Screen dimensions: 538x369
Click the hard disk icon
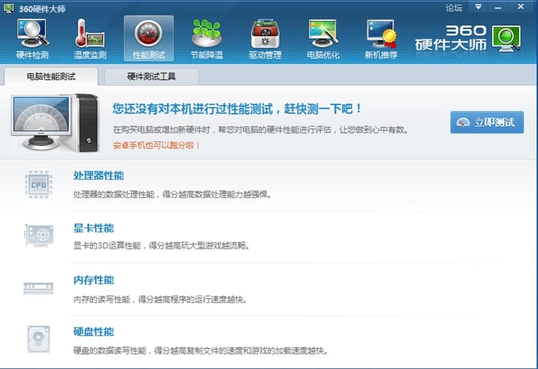click(x=38, y=339)
